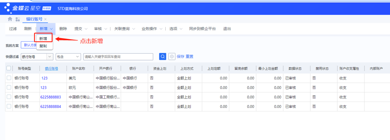Viewport: 390px width, 140px height.
Task: Sort by the 银行账号 column header
Action: 52,68
